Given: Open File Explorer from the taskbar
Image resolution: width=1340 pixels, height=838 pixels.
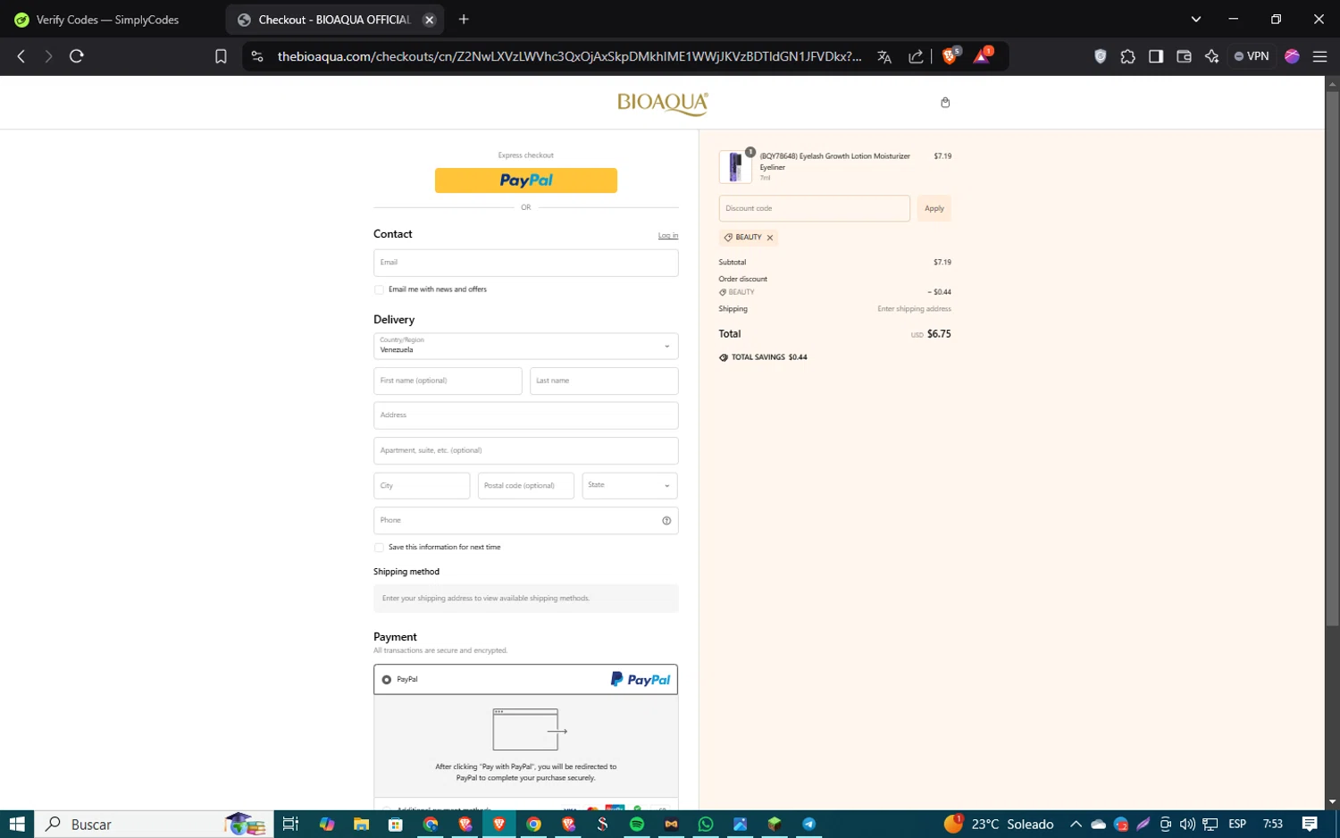Looking at the screenshot, I should [x=361, y=824].
